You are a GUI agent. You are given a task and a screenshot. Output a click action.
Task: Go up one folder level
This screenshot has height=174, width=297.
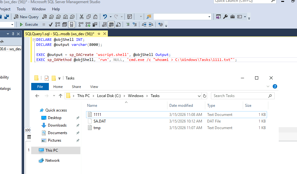click(x=61, y=96)
